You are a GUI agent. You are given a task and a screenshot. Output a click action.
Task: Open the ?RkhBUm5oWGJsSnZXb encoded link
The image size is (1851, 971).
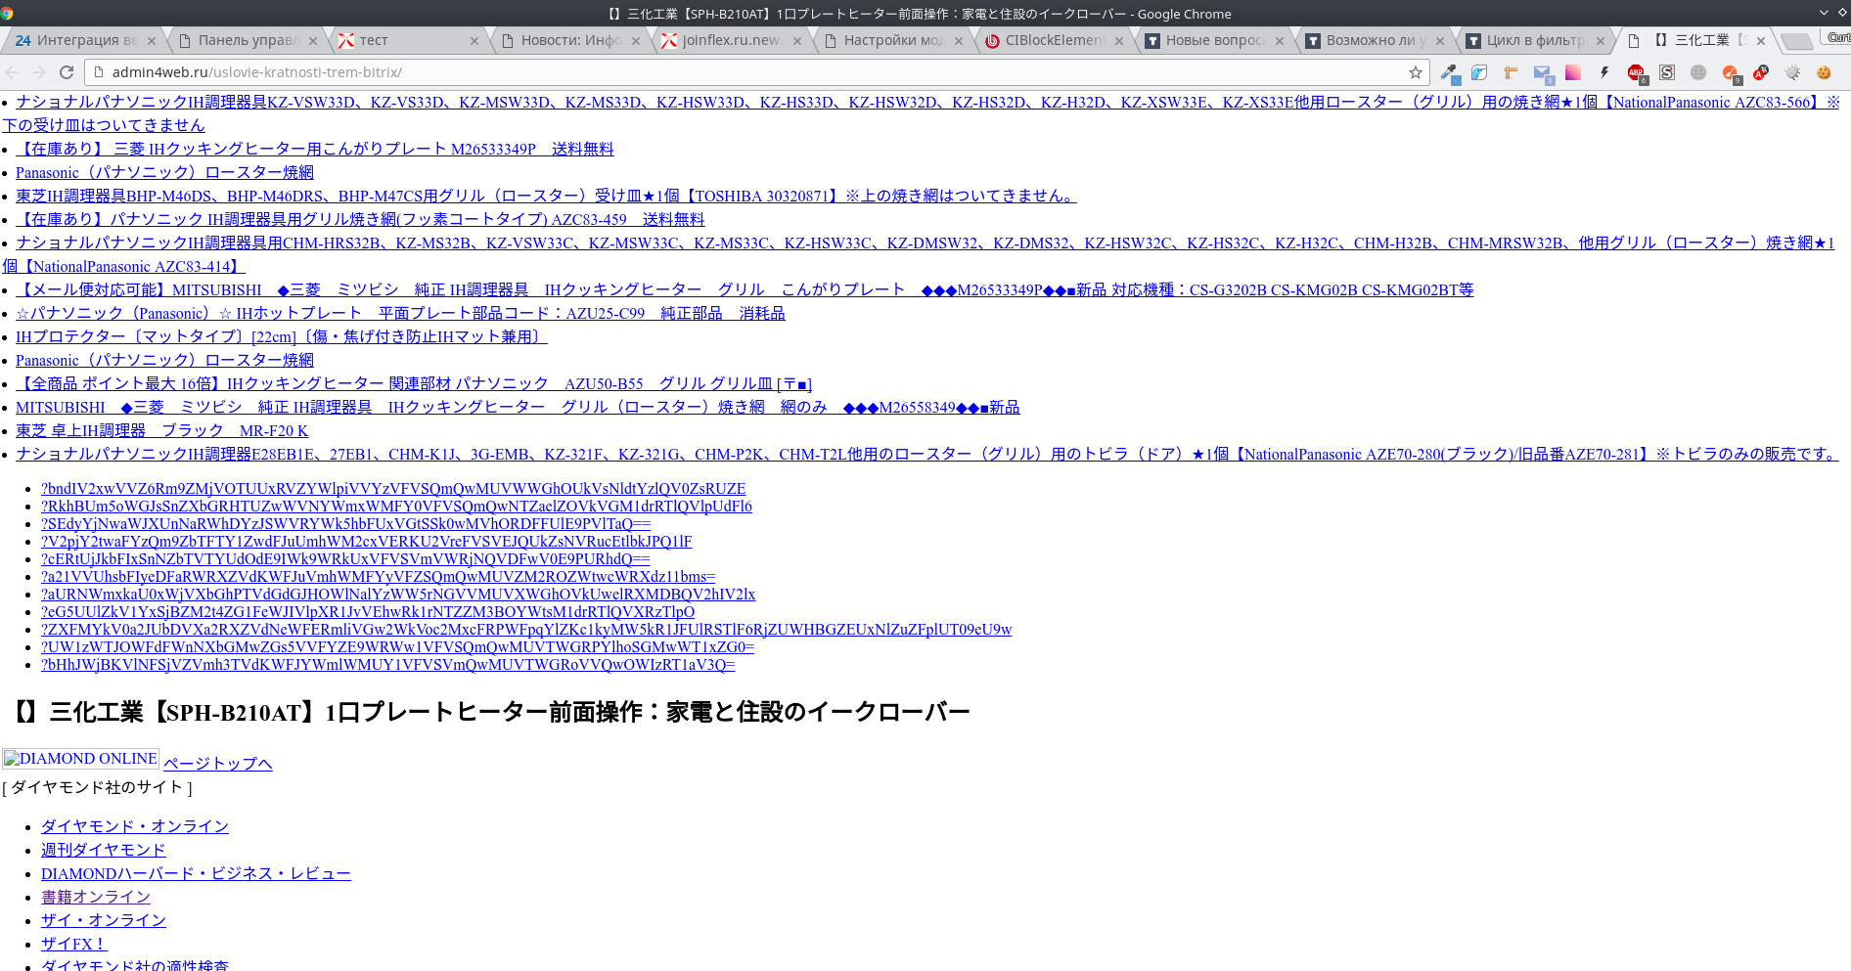396,507
